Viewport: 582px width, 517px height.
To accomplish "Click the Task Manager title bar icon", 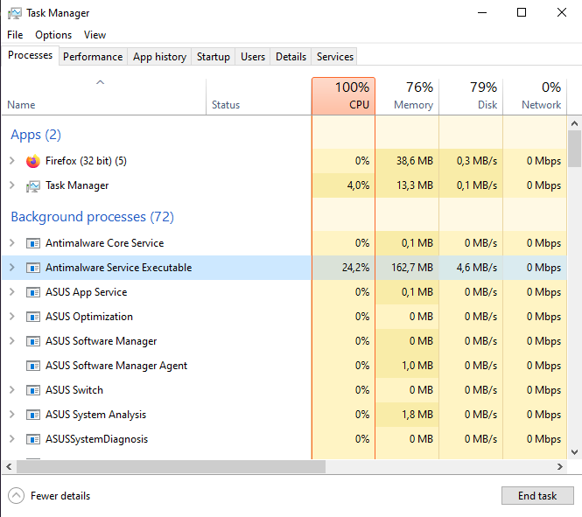I will (14, 13).
